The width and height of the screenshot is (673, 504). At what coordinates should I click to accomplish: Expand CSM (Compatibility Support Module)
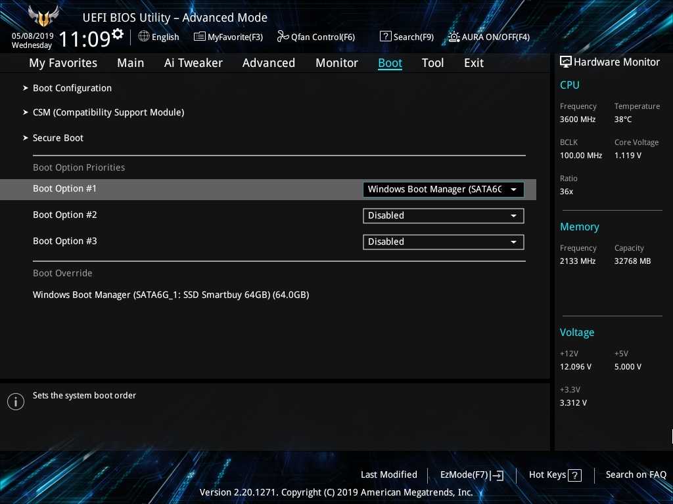click(x=108, y=112)
